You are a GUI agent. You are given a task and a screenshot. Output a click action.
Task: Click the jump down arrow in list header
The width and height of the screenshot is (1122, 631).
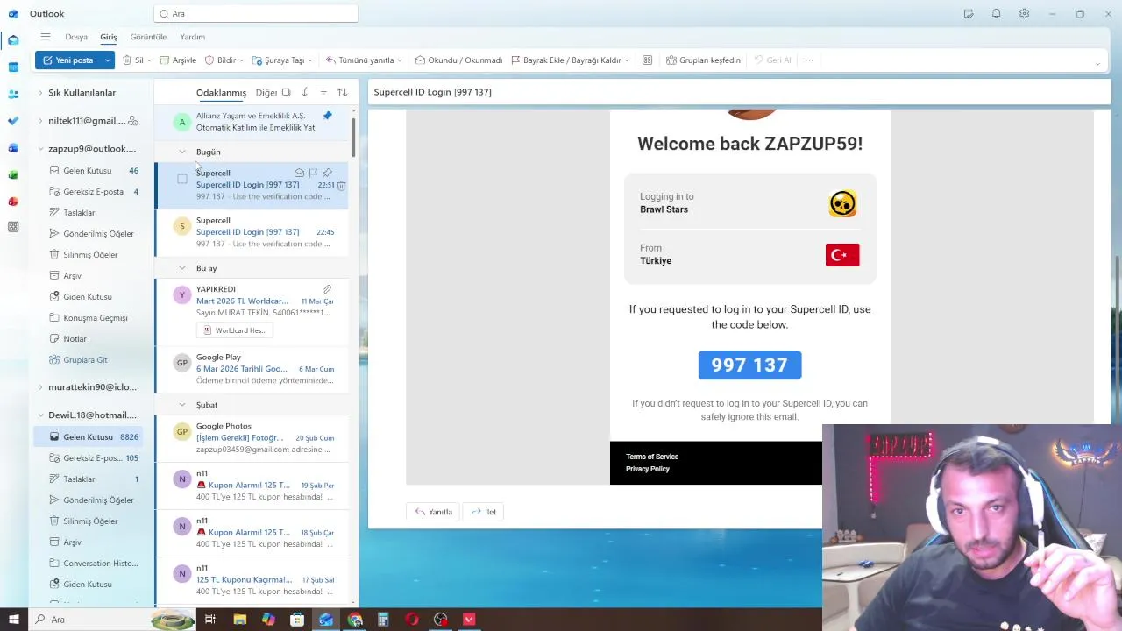[304, 92]
